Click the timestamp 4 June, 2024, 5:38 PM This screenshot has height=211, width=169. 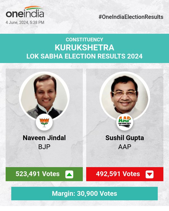click(25, 23)
